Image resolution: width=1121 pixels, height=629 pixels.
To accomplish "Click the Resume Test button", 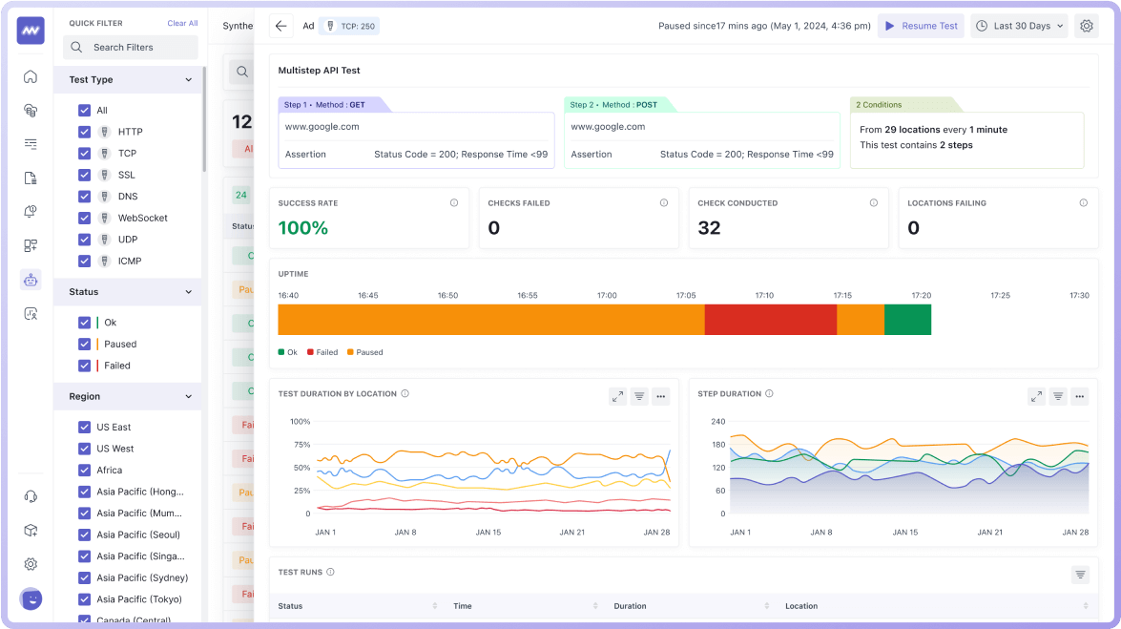I will 921,26.
